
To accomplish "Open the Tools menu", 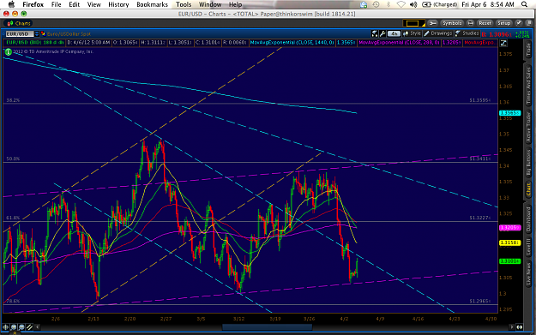I will (184, 4).
